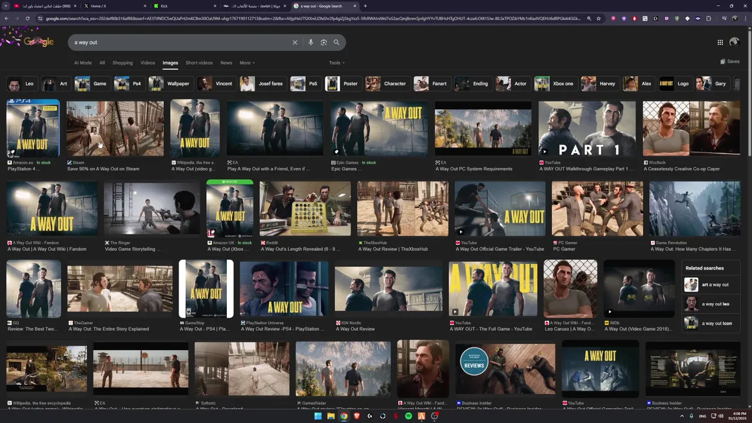This screenshot has height=423, width=752.
Task: Go back to the previous page
Action: click(6, 18)
